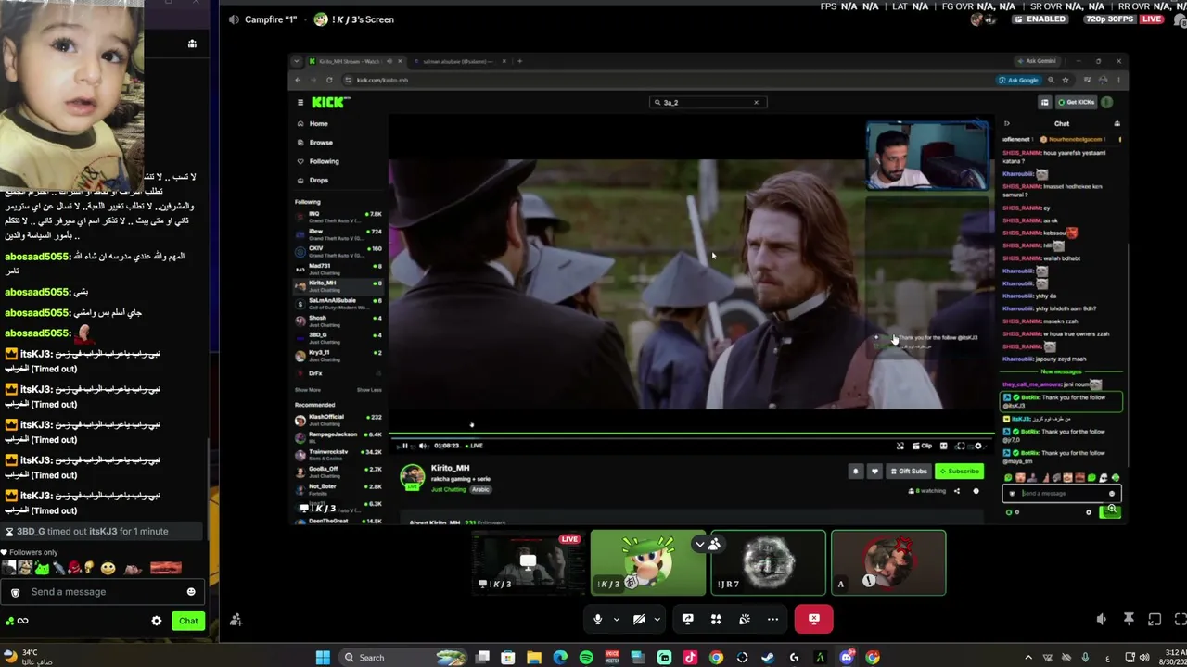Reload the browser page
This screenshot has height=667, width=1187.
[x=328, y=80]
